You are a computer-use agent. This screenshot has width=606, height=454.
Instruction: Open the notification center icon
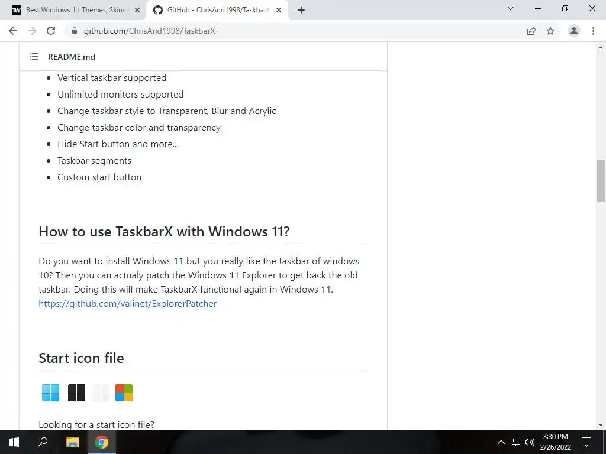586,442
